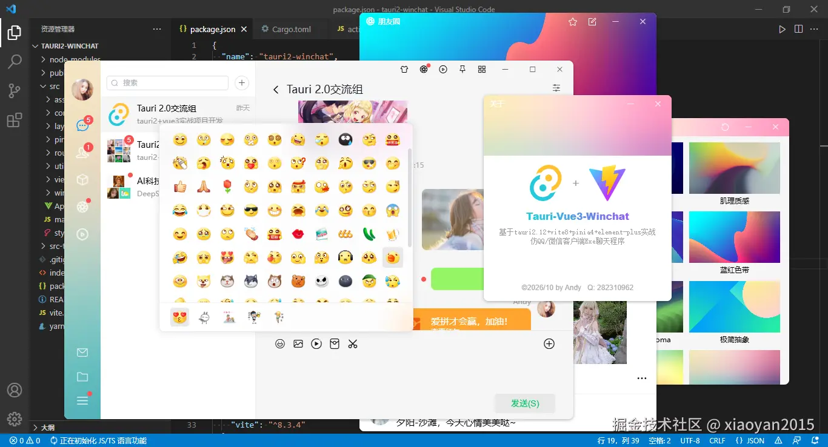Select the heart-eyes emoji pack tab
Screen dimensions: 828x447
click(x=179, y=317)
